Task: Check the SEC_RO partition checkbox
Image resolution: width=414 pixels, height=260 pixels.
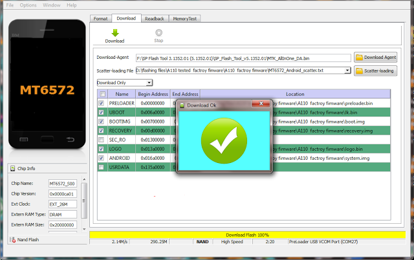Action: click(101, 140)
